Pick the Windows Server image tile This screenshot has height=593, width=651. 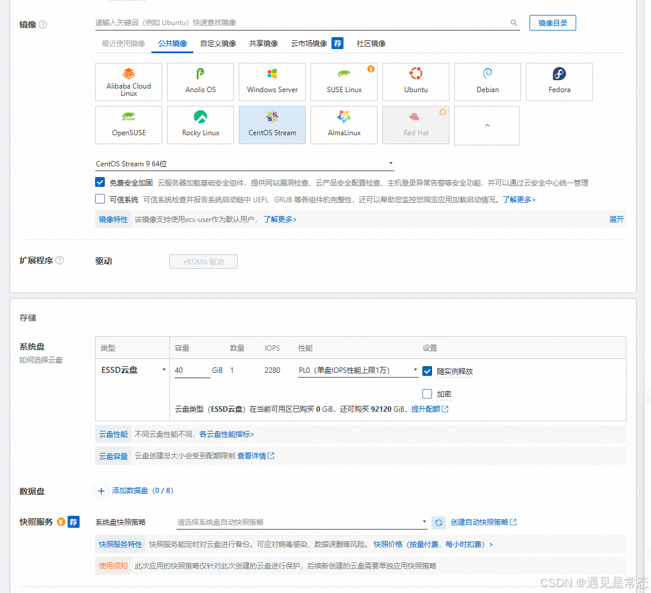click(272, 82)
